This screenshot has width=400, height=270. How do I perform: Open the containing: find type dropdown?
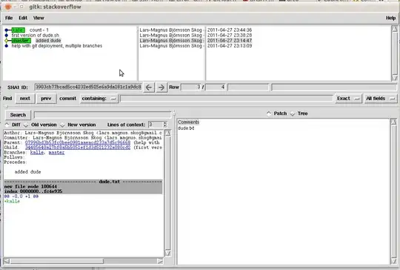coord(99,99)
